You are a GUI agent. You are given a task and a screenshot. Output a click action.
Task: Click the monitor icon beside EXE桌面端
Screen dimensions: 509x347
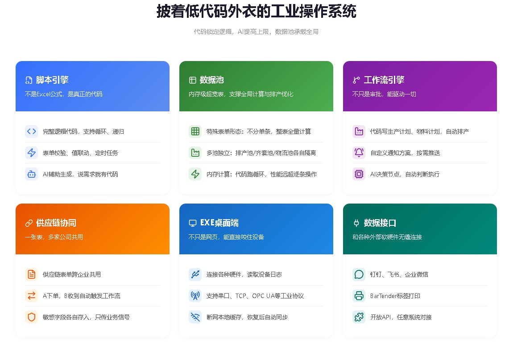(193, 223)
